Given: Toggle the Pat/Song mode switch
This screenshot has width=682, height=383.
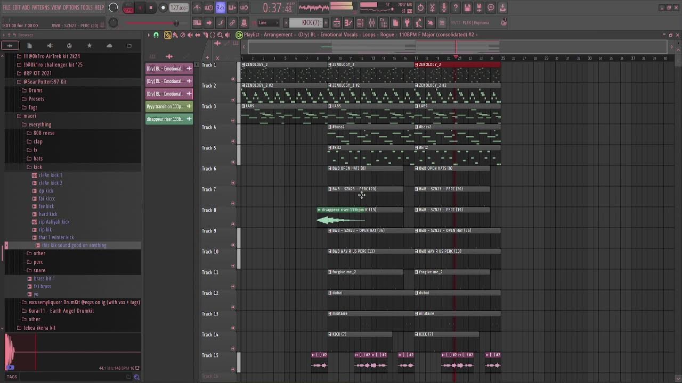Looking at the screenshot, I should [x=128, y=7].
